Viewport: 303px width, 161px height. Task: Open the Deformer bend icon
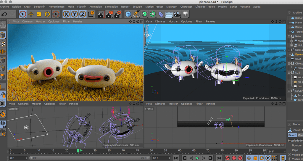point(161,14)
